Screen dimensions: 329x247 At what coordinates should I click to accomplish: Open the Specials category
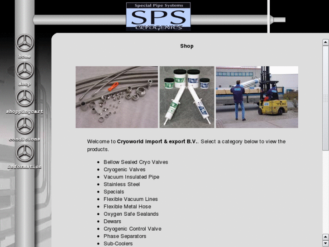(114, 192)
